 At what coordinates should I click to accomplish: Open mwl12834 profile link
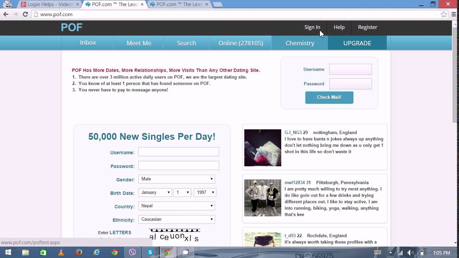295,183
